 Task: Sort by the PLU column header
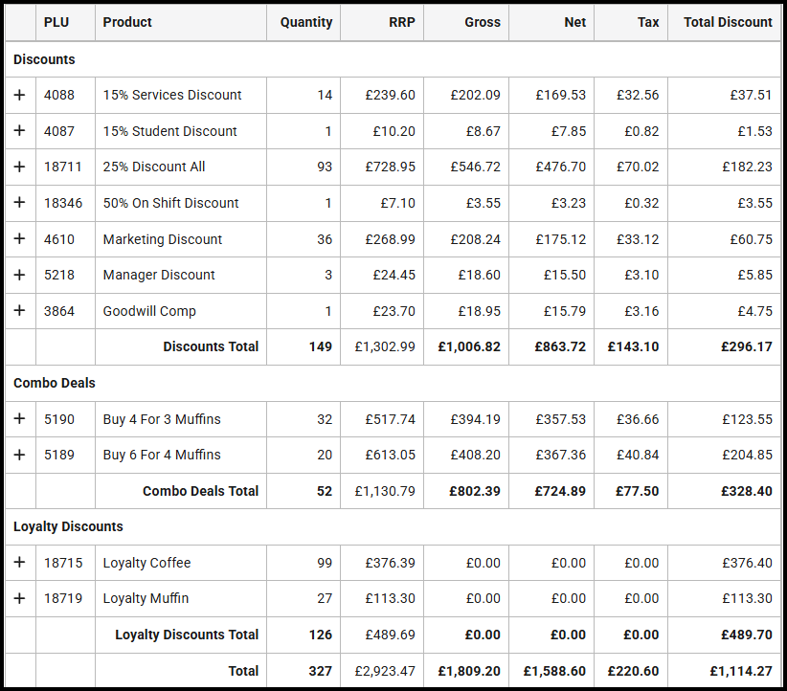coord(56,22)
